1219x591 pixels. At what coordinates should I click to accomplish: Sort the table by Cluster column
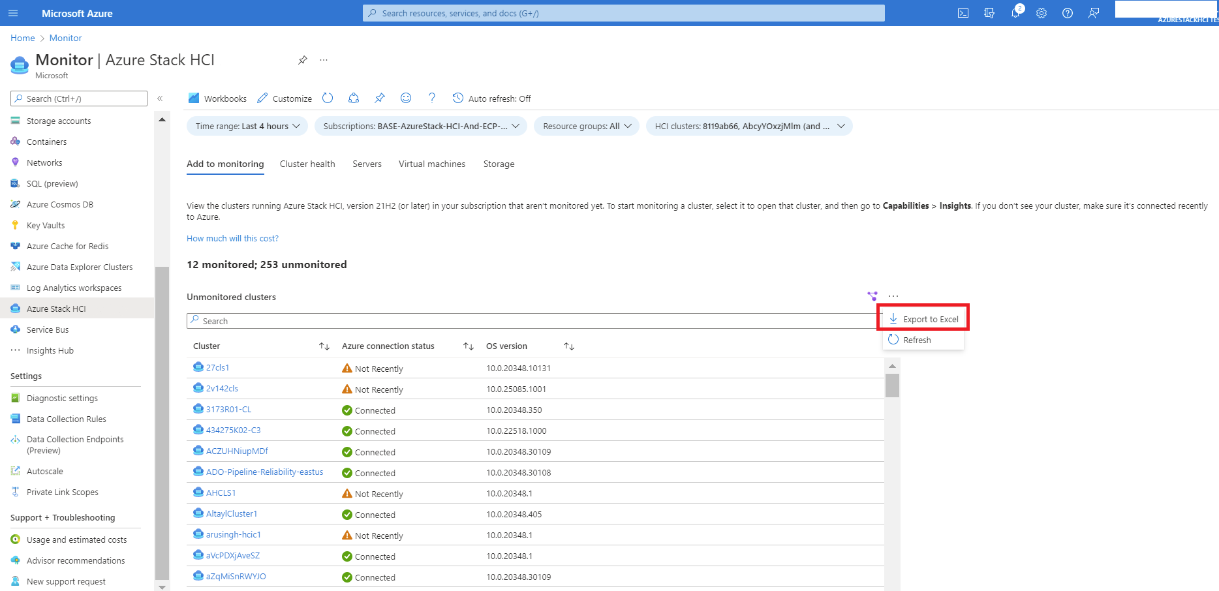coord(324,346)
